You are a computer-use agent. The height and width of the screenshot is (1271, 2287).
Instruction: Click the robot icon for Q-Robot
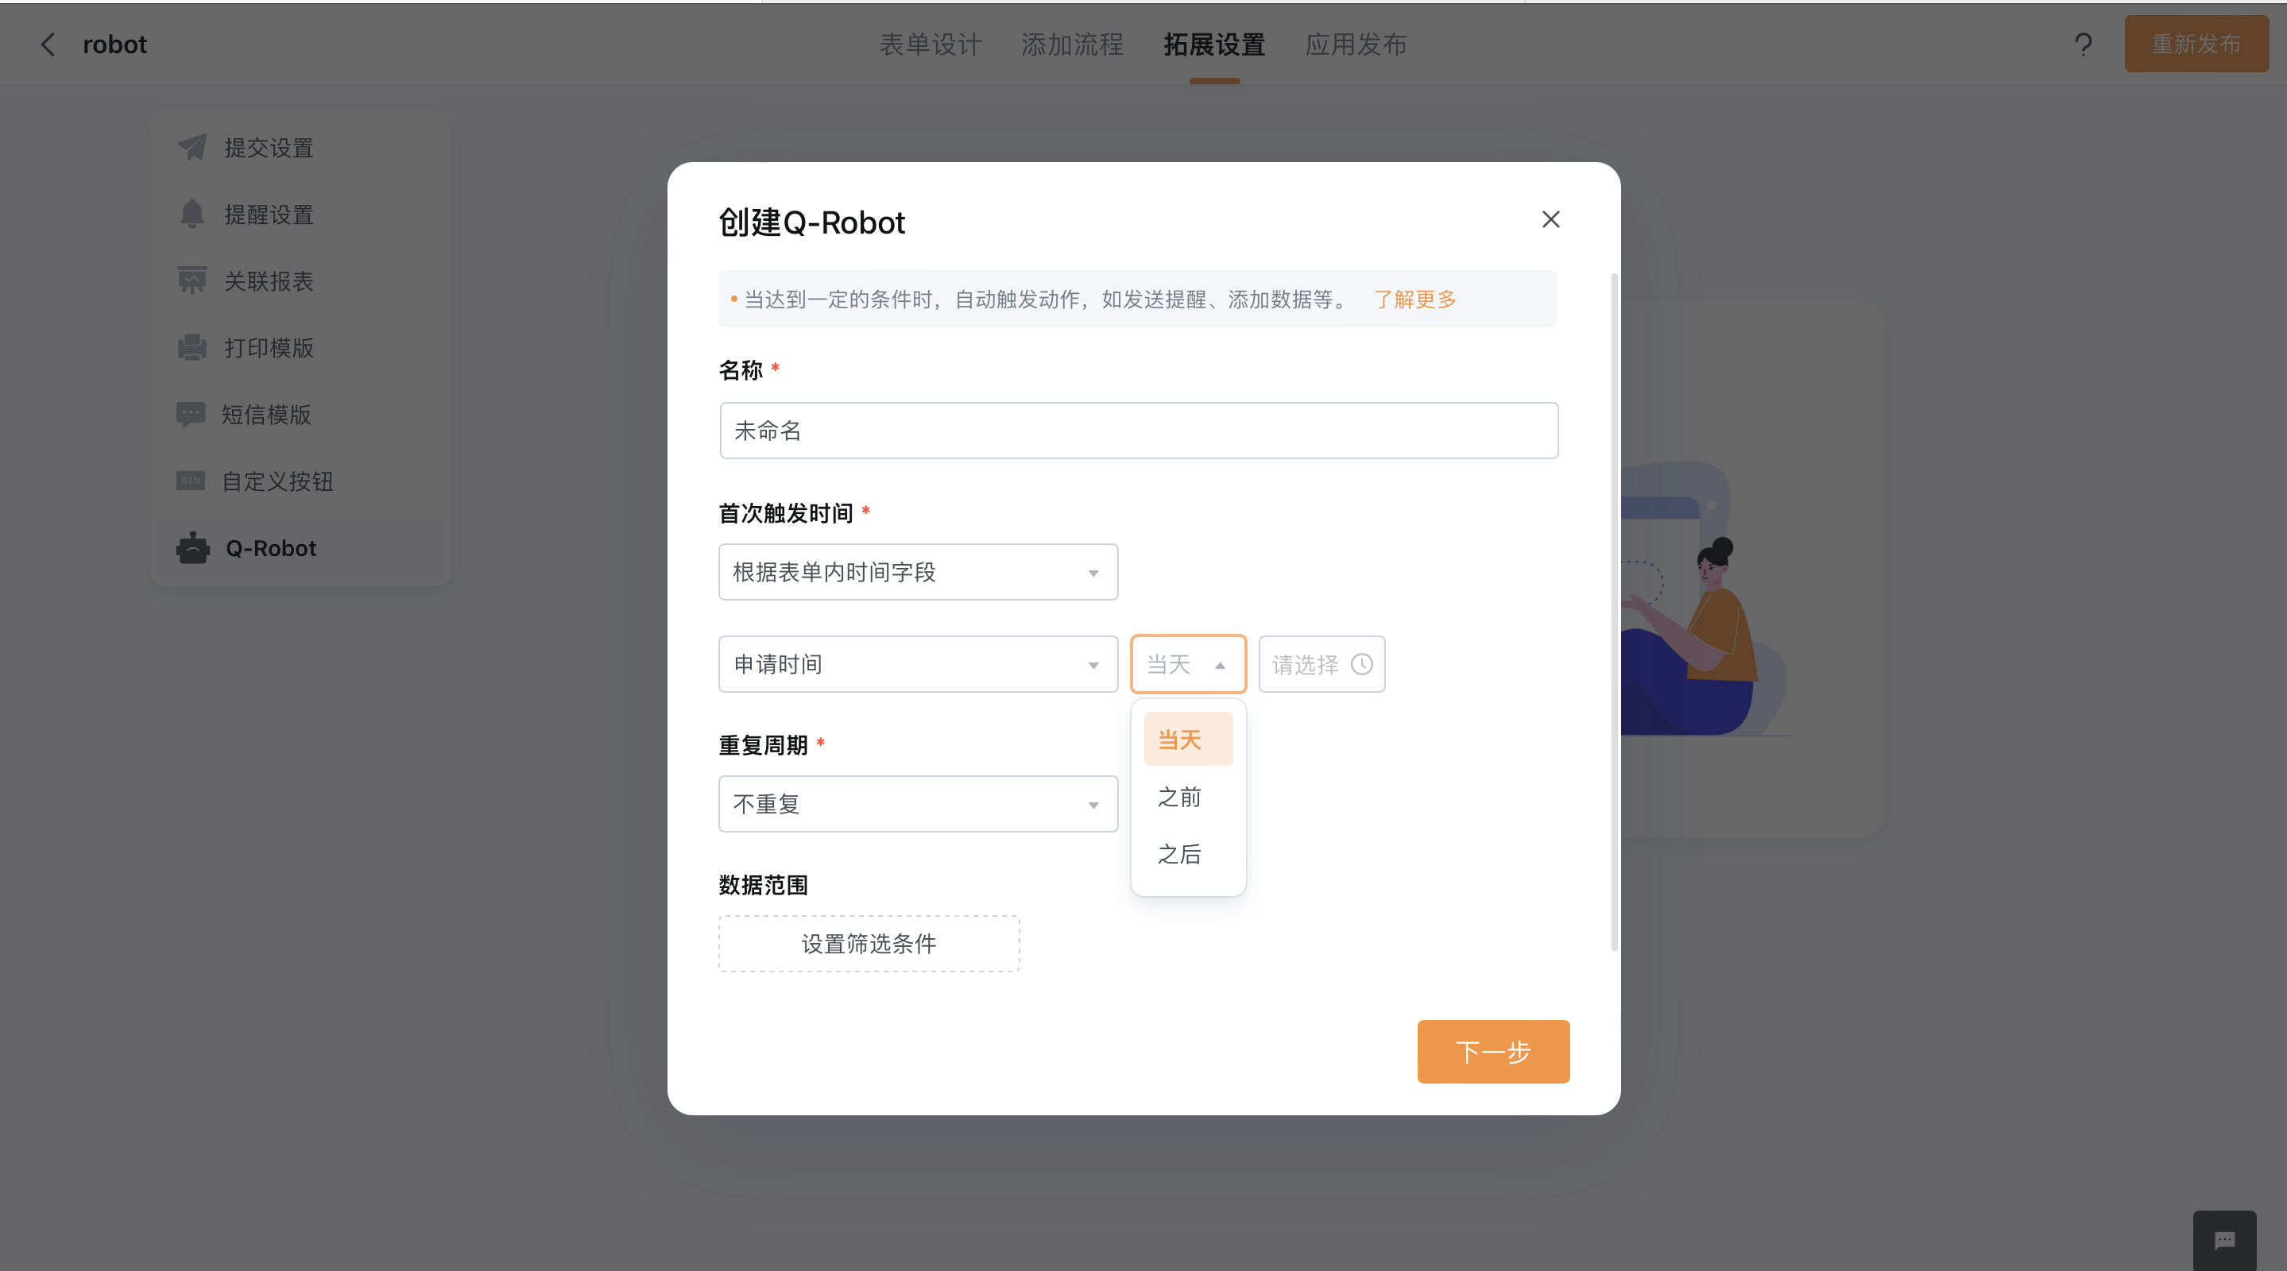point(192,547)
